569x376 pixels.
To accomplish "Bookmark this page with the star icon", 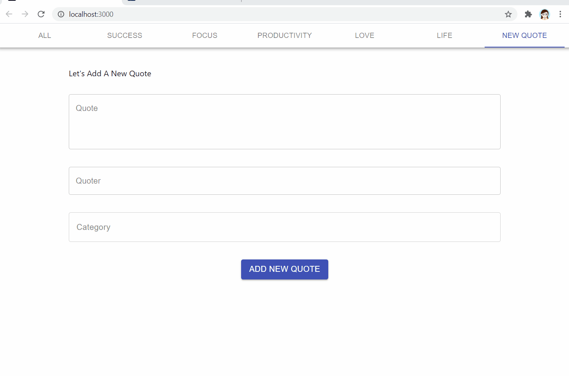I will (x=508, y=14).
